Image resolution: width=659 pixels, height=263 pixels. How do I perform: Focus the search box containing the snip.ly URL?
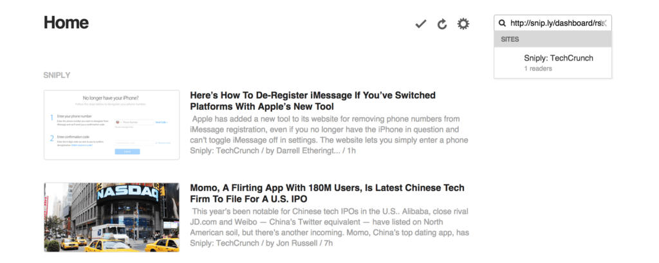tap(553, 23)
